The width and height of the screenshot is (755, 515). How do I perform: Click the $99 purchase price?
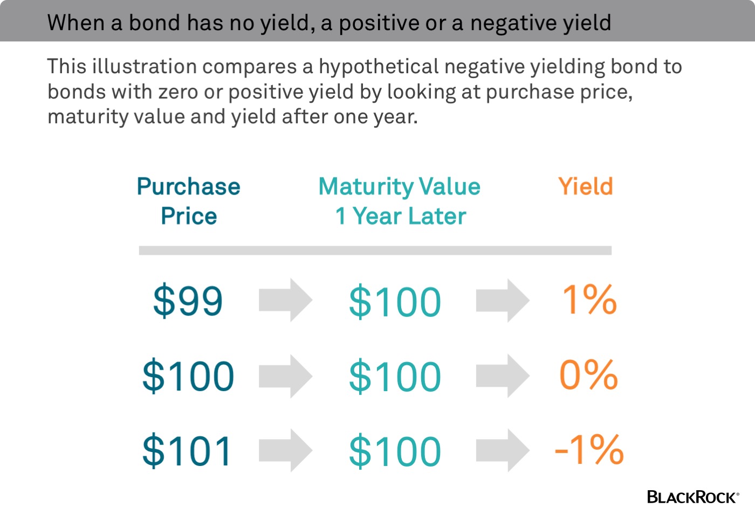point(188,301)
